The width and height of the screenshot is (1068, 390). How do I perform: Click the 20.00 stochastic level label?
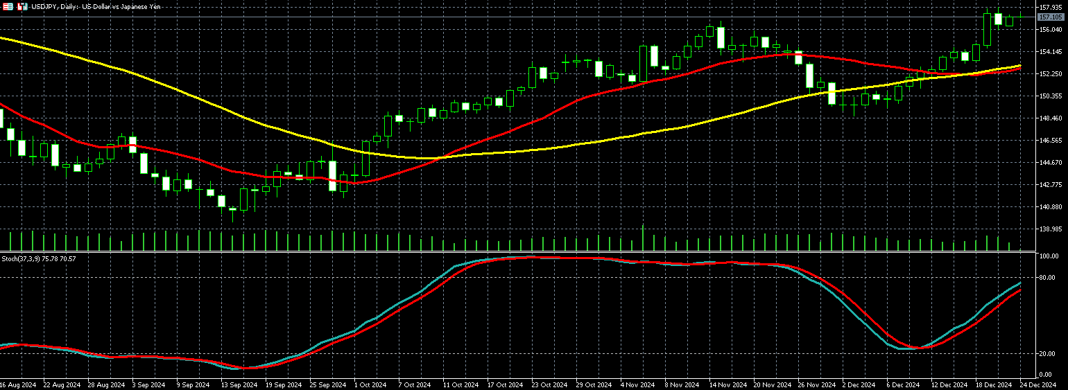(1047, 353)
